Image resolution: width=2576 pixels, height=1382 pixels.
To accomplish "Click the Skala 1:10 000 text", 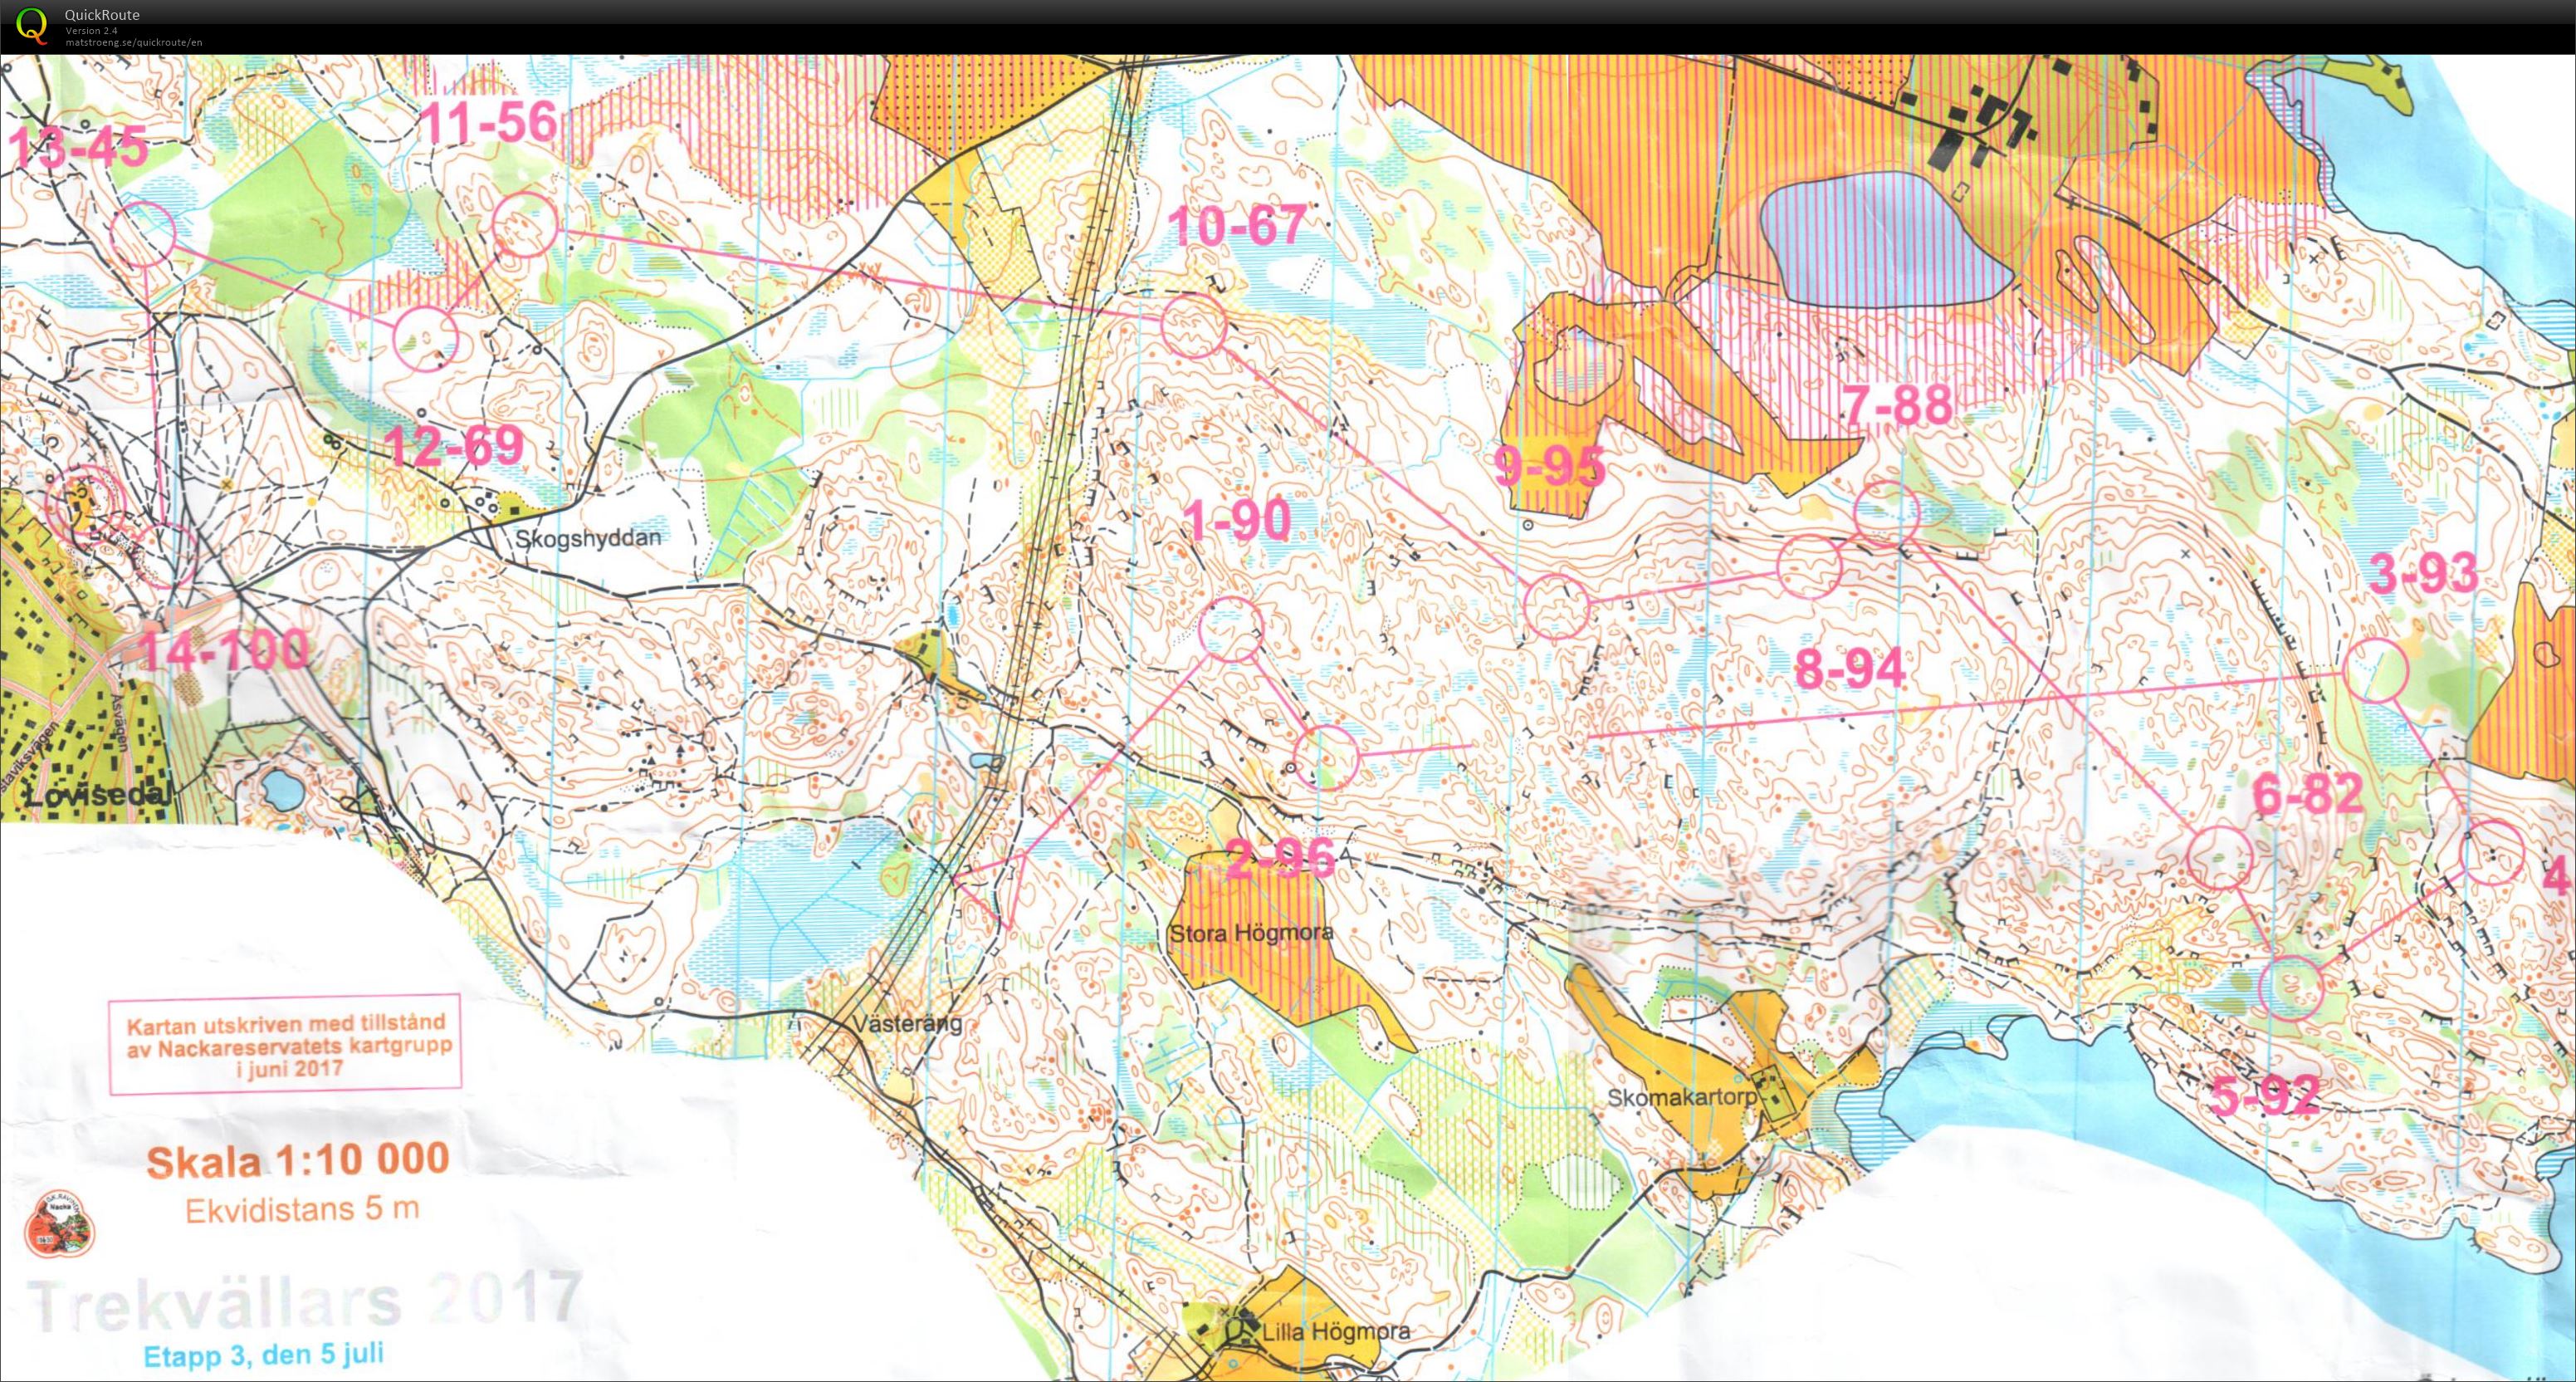I will point(298,1161).
